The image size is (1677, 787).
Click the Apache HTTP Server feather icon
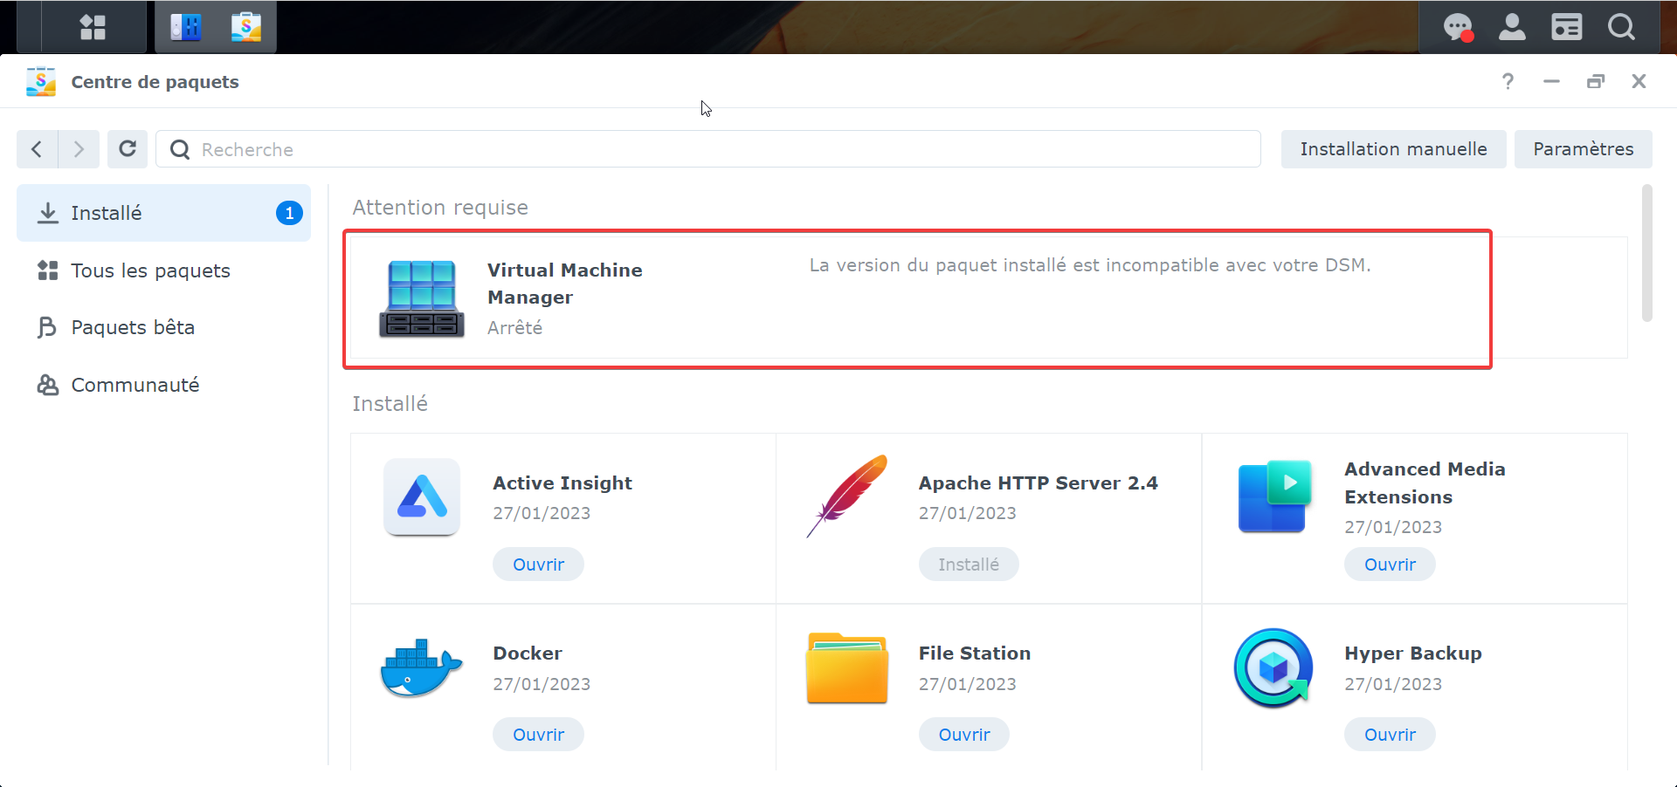[x=847, y=496]
